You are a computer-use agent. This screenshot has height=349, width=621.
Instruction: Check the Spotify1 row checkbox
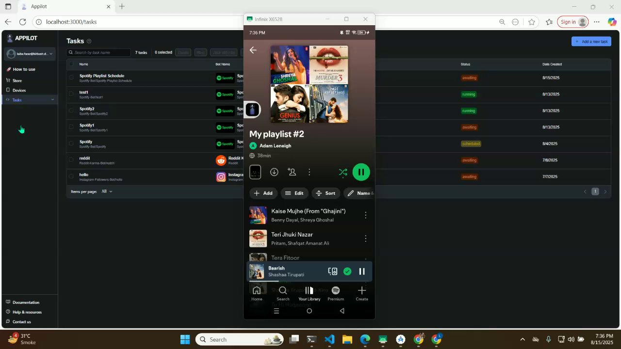pos(71,127)
